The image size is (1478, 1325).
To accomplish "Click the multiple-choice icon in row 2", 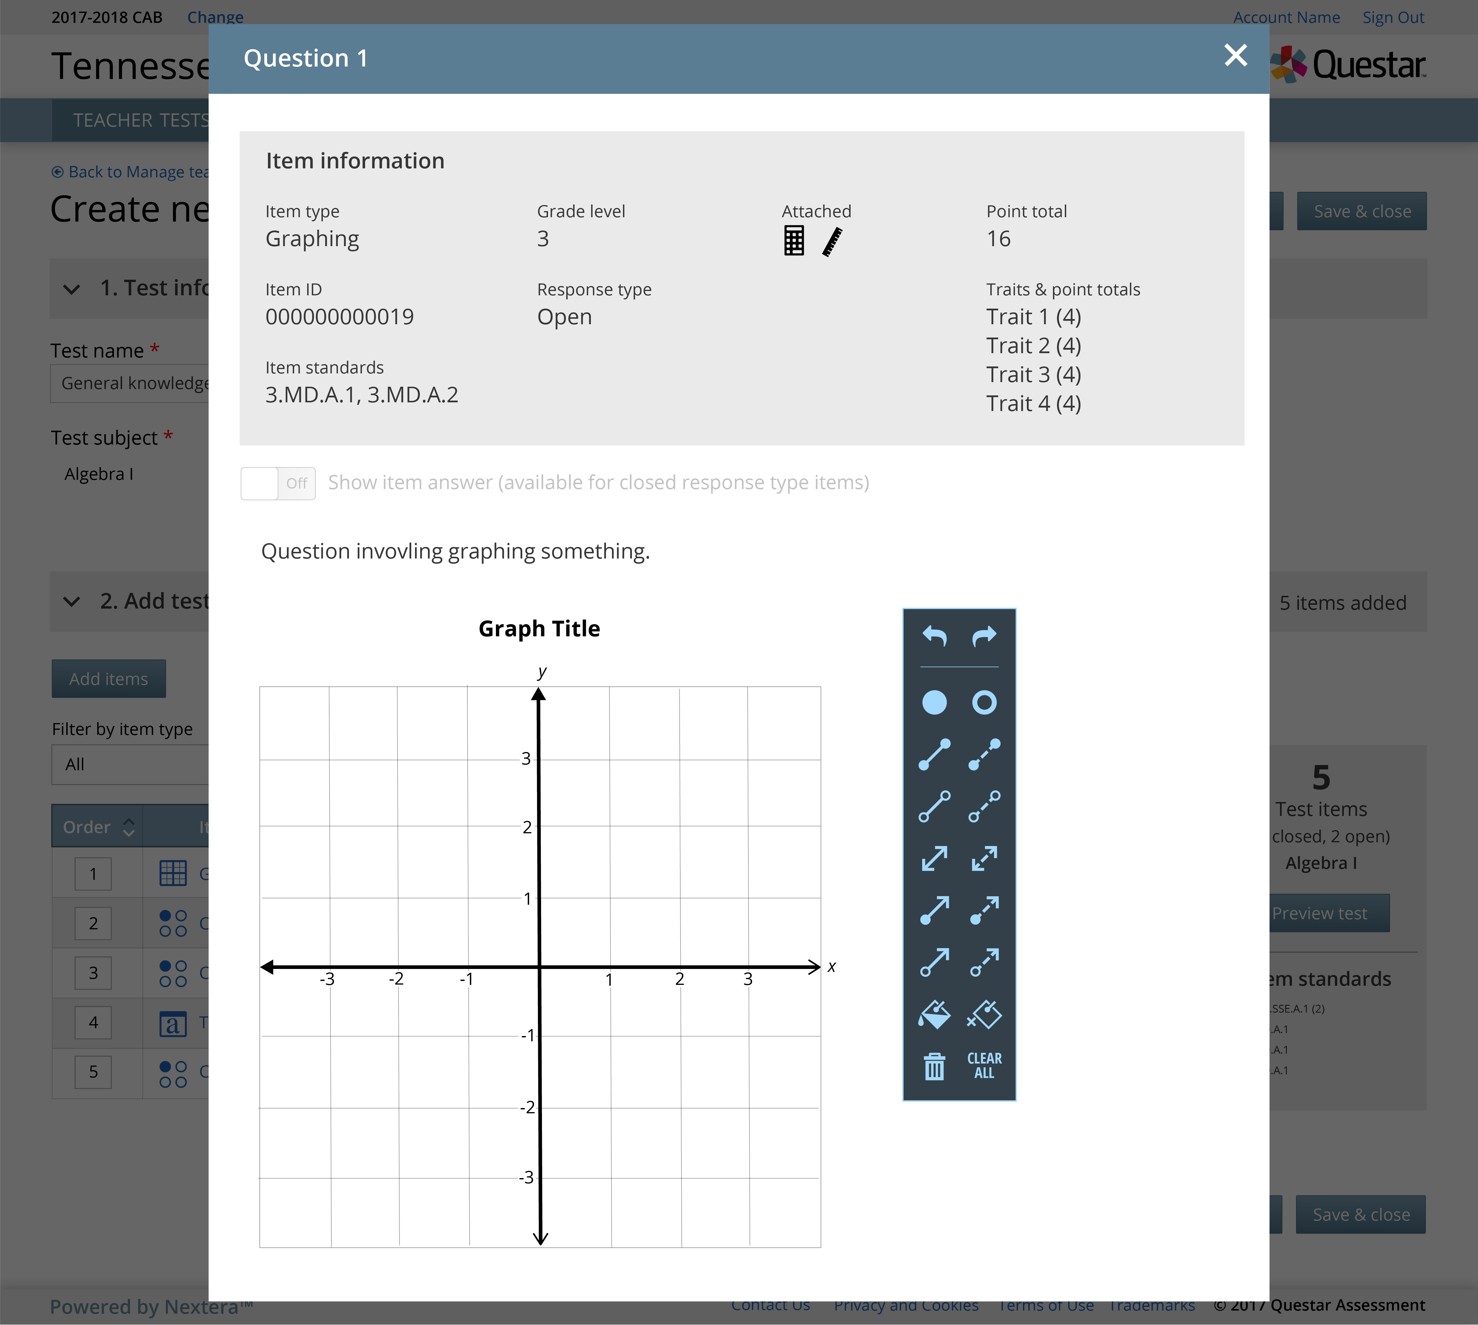I will 173,923.
